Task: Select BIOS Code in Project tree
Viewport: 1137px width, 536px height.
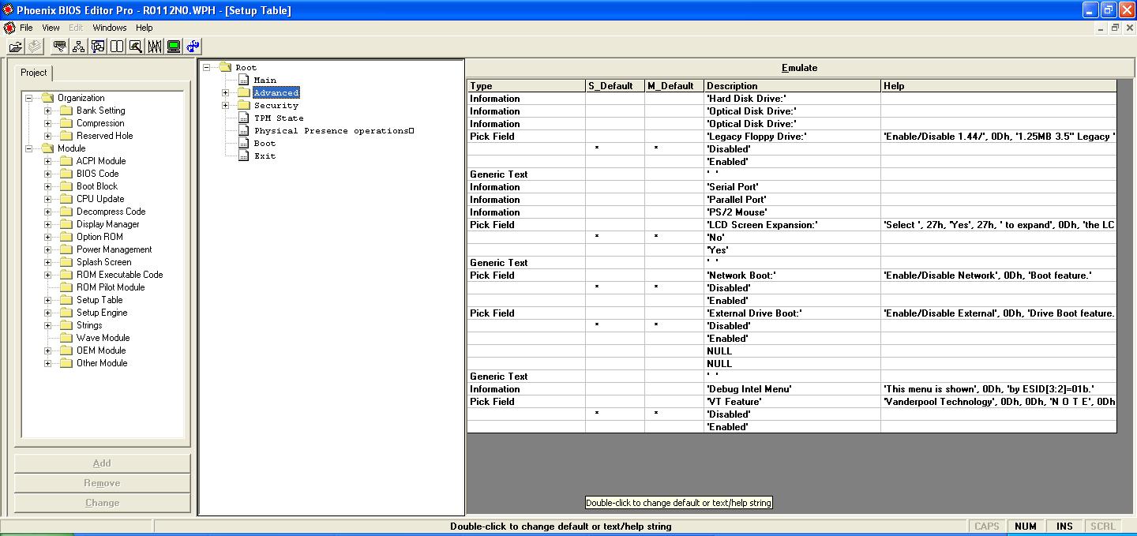Action: pos(97,174)
